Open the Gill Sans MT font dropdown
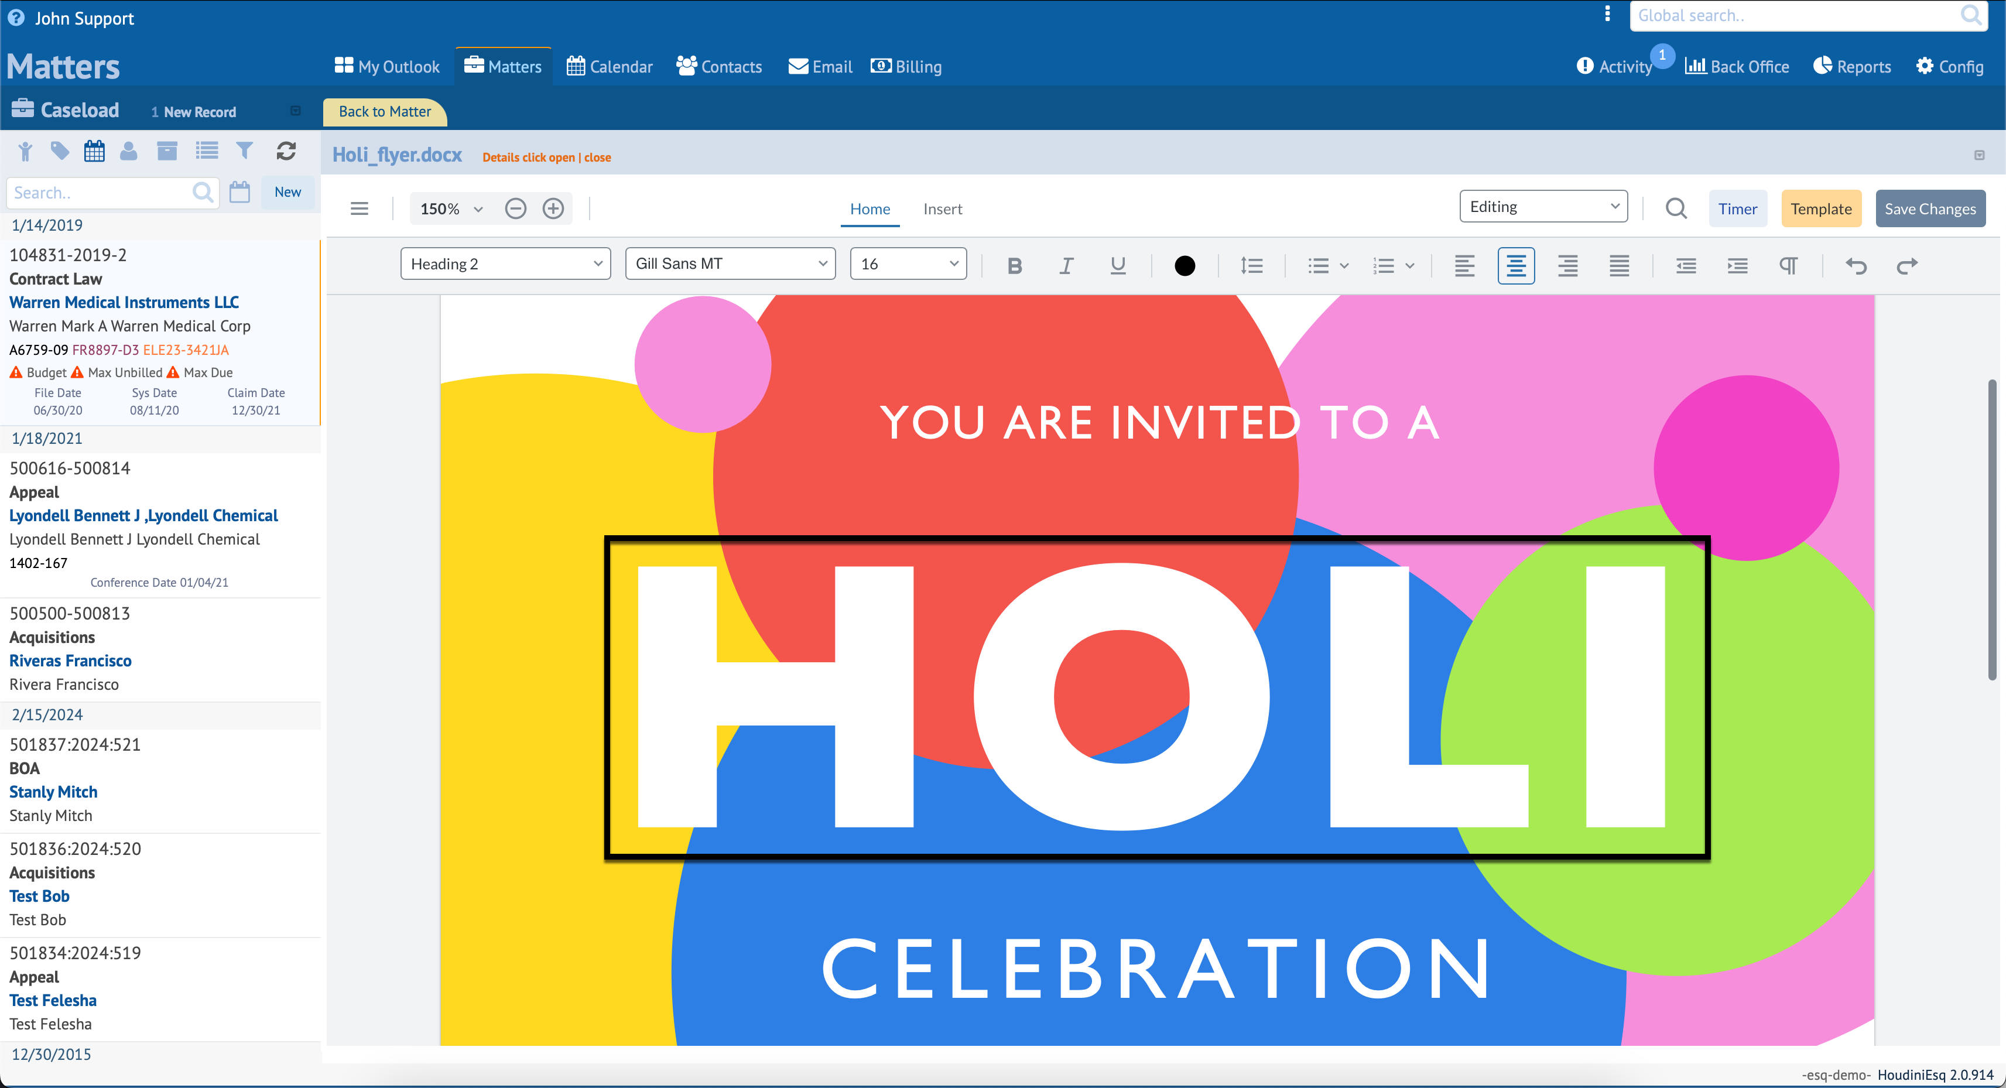This screenshot has width=2006, height=1088. tap(730, 264)
